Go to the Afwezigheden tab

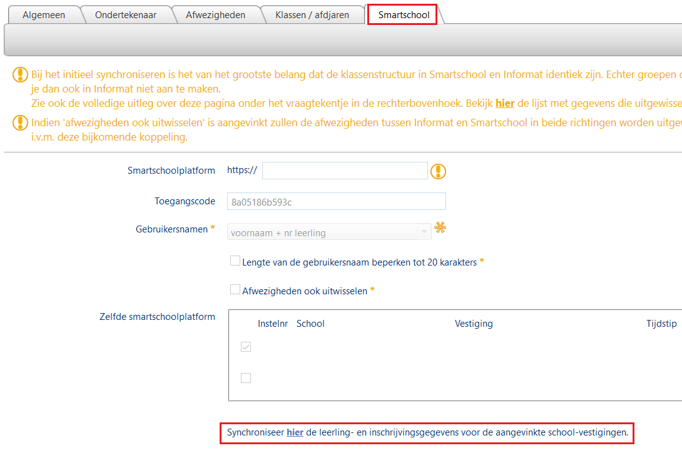pos(215,15)
